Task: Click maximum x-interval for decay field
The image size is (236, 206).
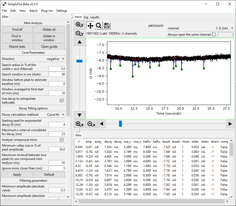Action: coord(57,134)
